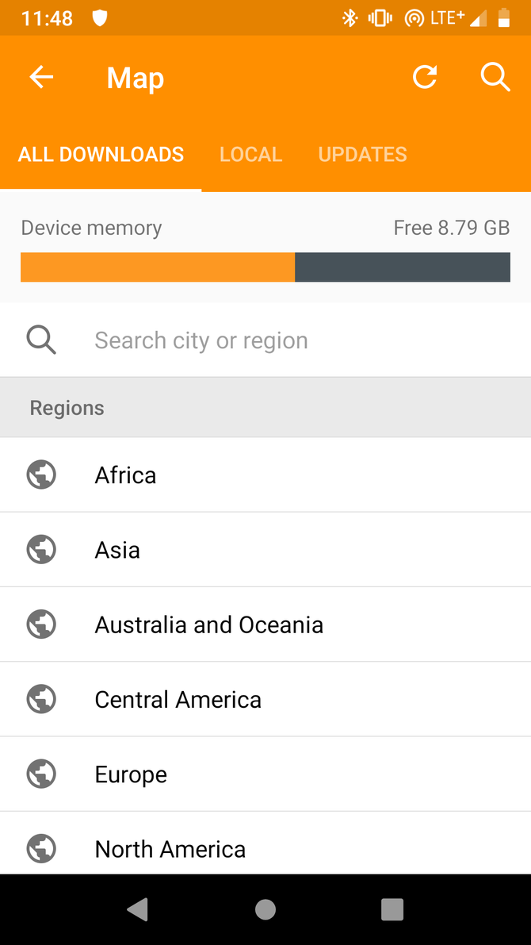The image size is (531, 945).
Task: Open the UPDATES tab
Action: tap(362, 154)
